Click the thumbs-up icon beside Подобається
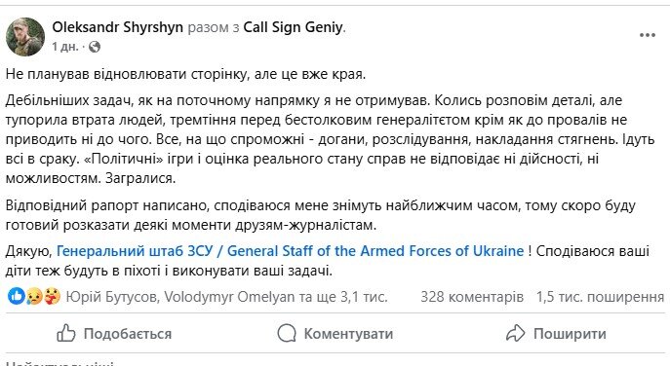Viewport: 670px width, 366px height. [66, 334]
